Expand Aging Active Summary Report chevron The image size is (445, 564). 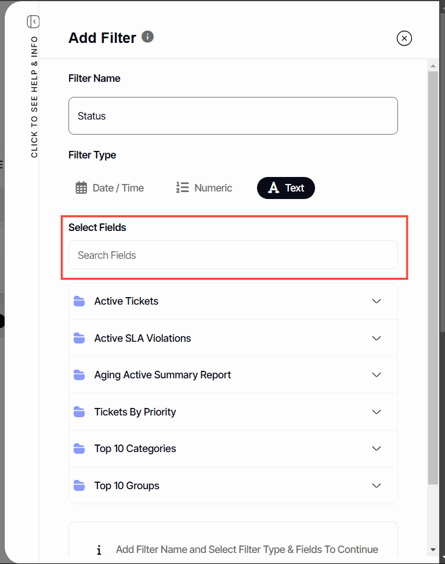tap(377, 375)
